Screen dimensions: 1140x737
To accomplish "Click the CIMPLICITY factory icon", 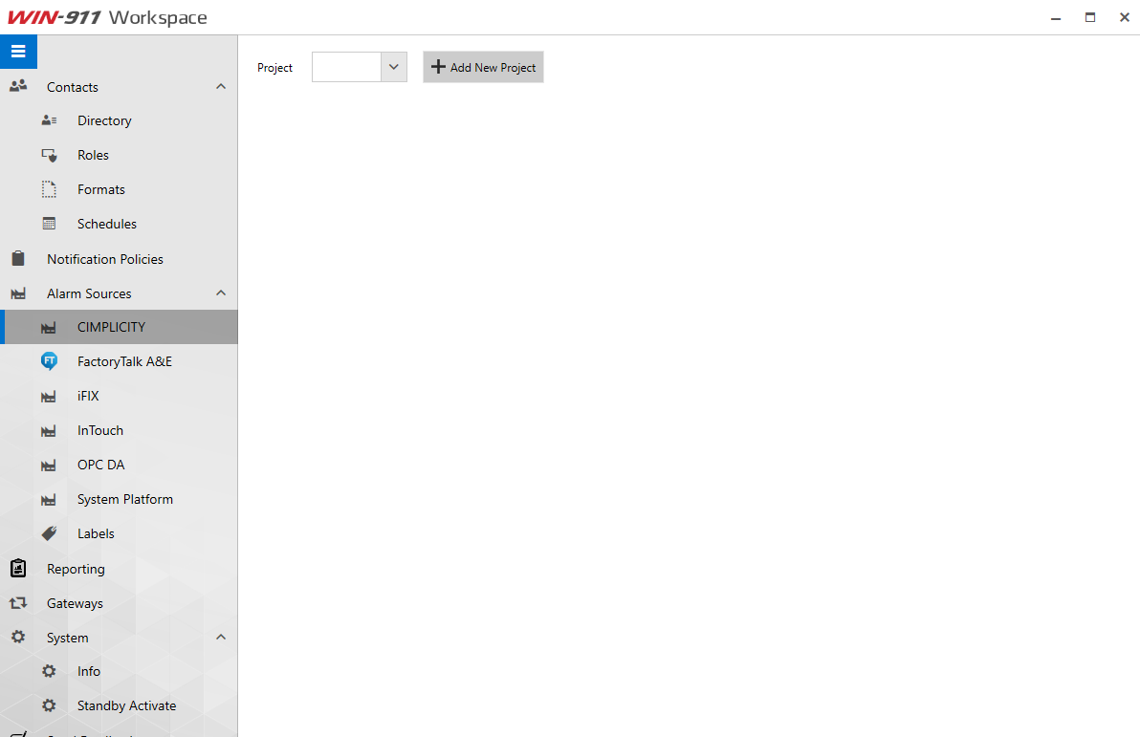I will tap(49, 328).
